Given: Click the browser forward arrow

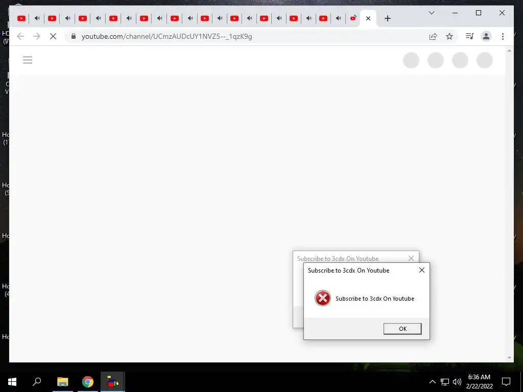Looking at the screenshot, I should click(x=37, y=36).
